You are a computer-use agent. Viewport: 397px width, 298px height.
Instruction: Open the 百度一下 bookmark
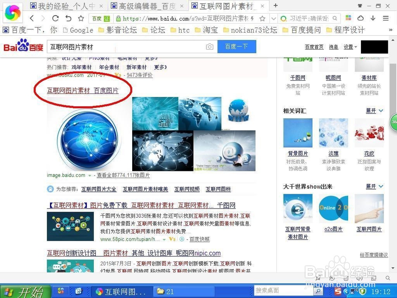(x=30, y=30)
